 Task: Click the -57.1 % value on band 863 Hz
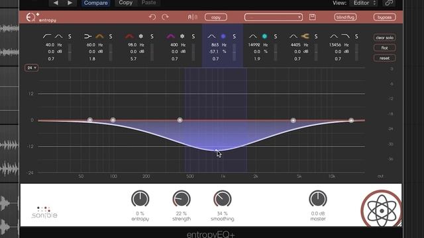[x=214, y=52]
